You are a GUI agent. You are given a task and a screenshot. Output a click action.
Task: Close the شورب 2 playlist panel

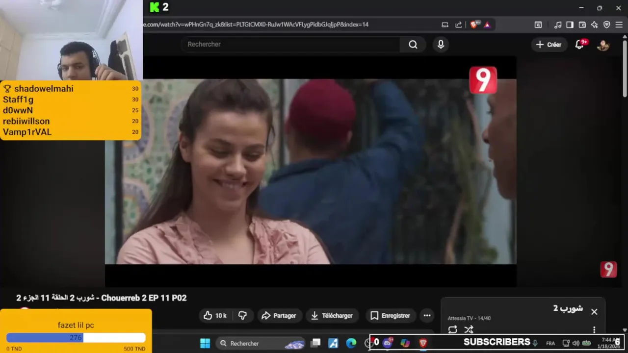(x=594, y=312)
